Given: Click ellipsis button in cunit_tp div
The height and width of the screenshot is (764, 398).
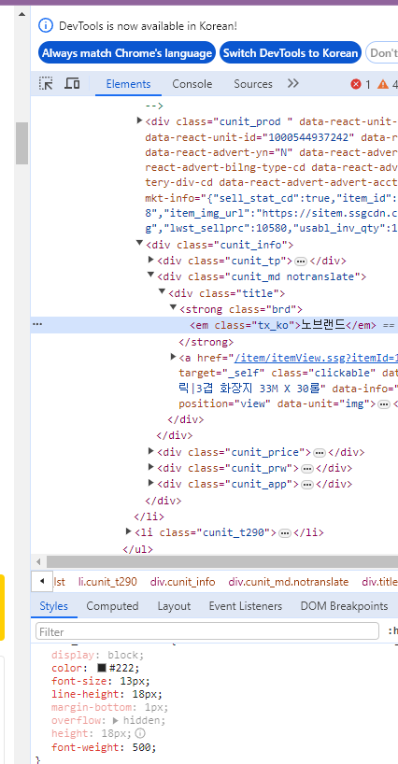Looking at the screenshot, I should 301,262.
